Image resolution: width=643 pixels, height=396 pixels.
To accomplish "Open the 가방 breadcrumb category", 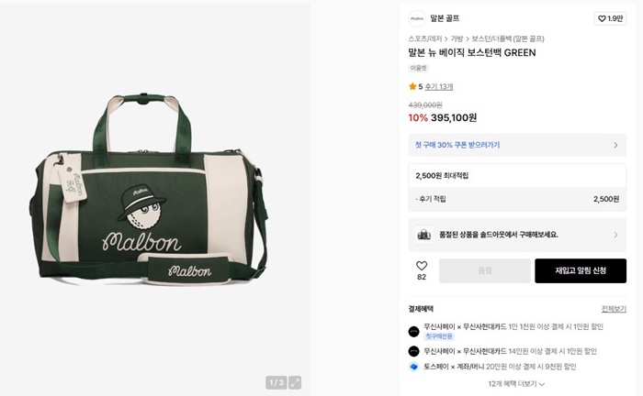I will (457, 38).
